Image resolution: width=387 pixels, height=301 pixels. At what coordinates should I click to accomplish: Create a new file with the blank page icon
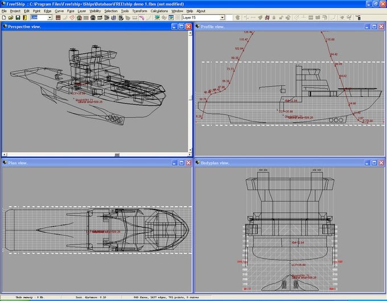[4, 18]
